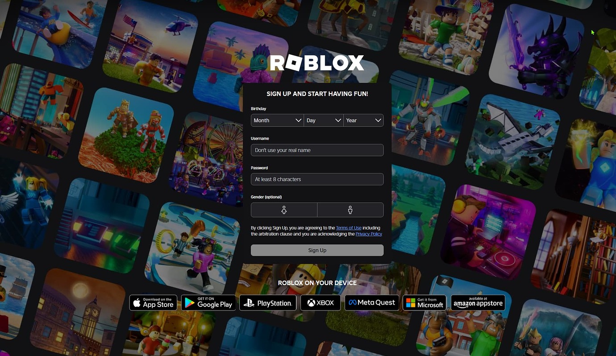This screenshot has width=616, height=356.
Task: Open the Amazon Appstore badge
Action: [478, 302]
